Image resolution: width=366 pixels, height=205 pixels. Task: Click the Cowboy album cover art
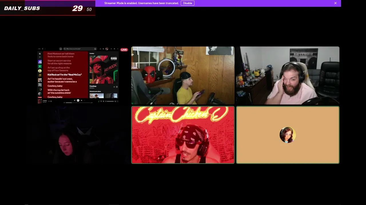click(x=103, y=69)
